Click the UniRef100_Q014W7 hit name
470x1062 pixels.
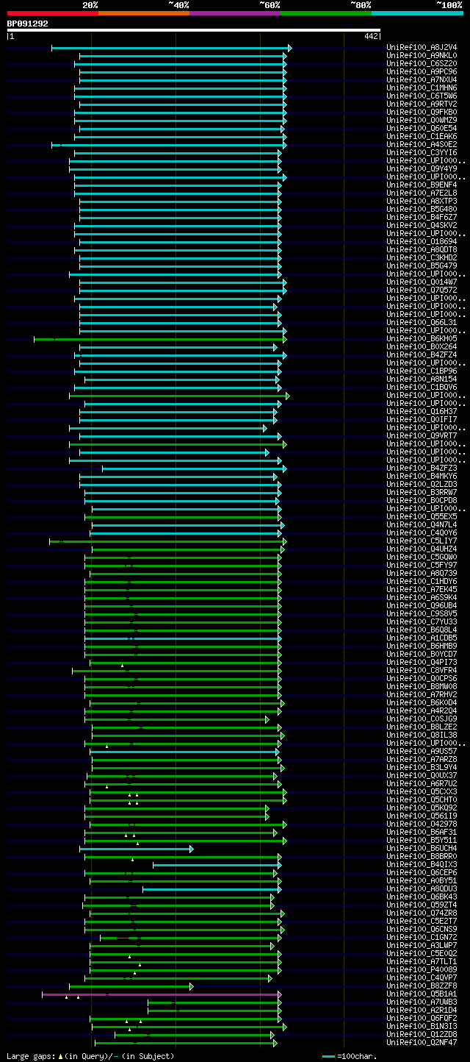point(422,282)
